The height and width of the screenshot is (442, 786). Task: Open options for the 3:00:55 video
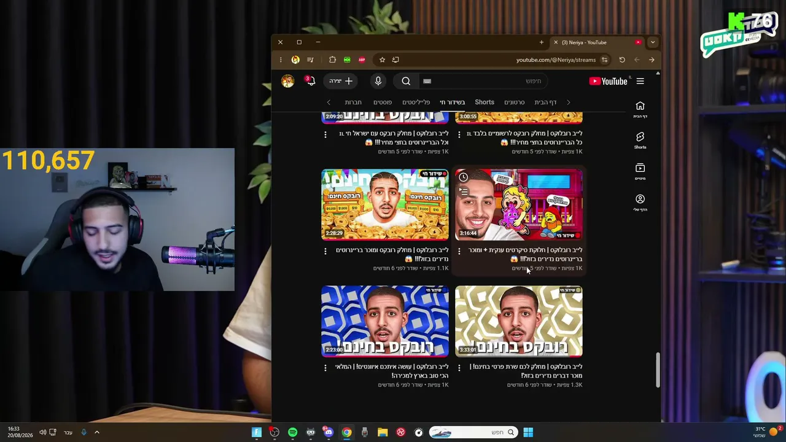pyautogui.click(x=459, y=134)
